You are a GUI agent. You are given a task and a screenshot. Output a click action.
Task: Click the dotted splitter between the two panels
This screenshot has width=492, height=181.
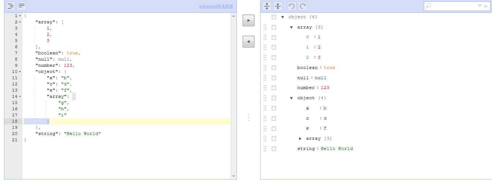[249, 117]
